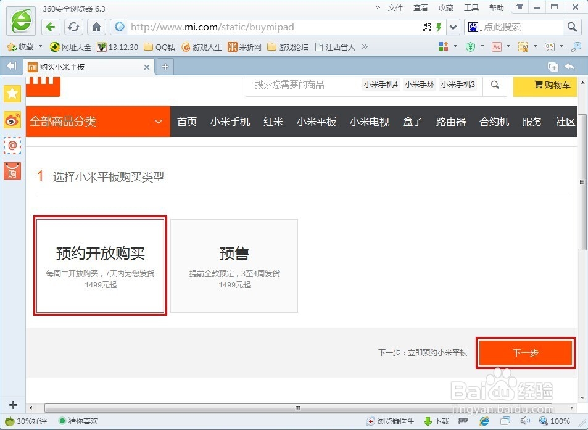Open the sidebar Weibo eye icon
588x430 pixels.
[x=12, y=120]
